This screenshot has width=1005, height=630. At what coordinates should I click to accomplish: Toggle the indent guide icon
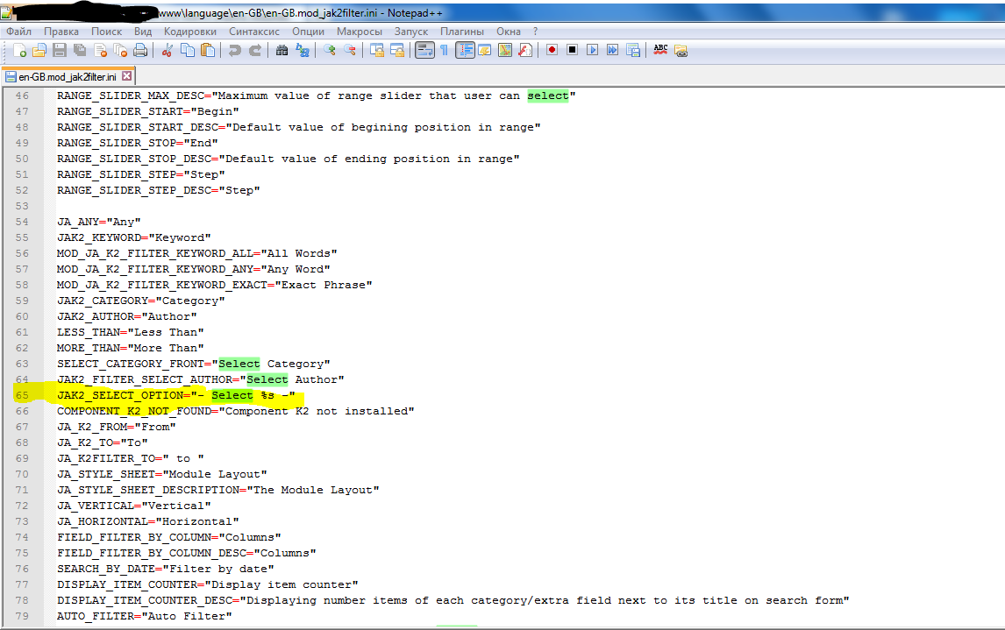coord(466,50)
